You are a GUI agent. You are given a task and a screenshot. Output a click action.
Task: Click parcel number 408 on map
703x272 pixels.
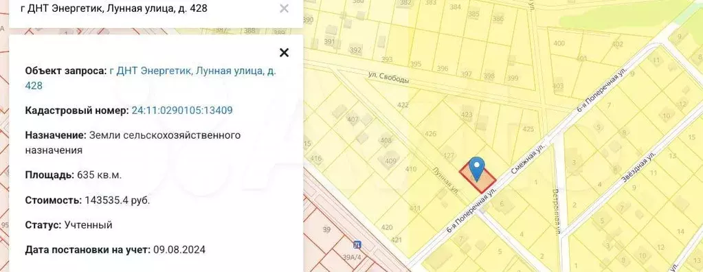point(386,140)
